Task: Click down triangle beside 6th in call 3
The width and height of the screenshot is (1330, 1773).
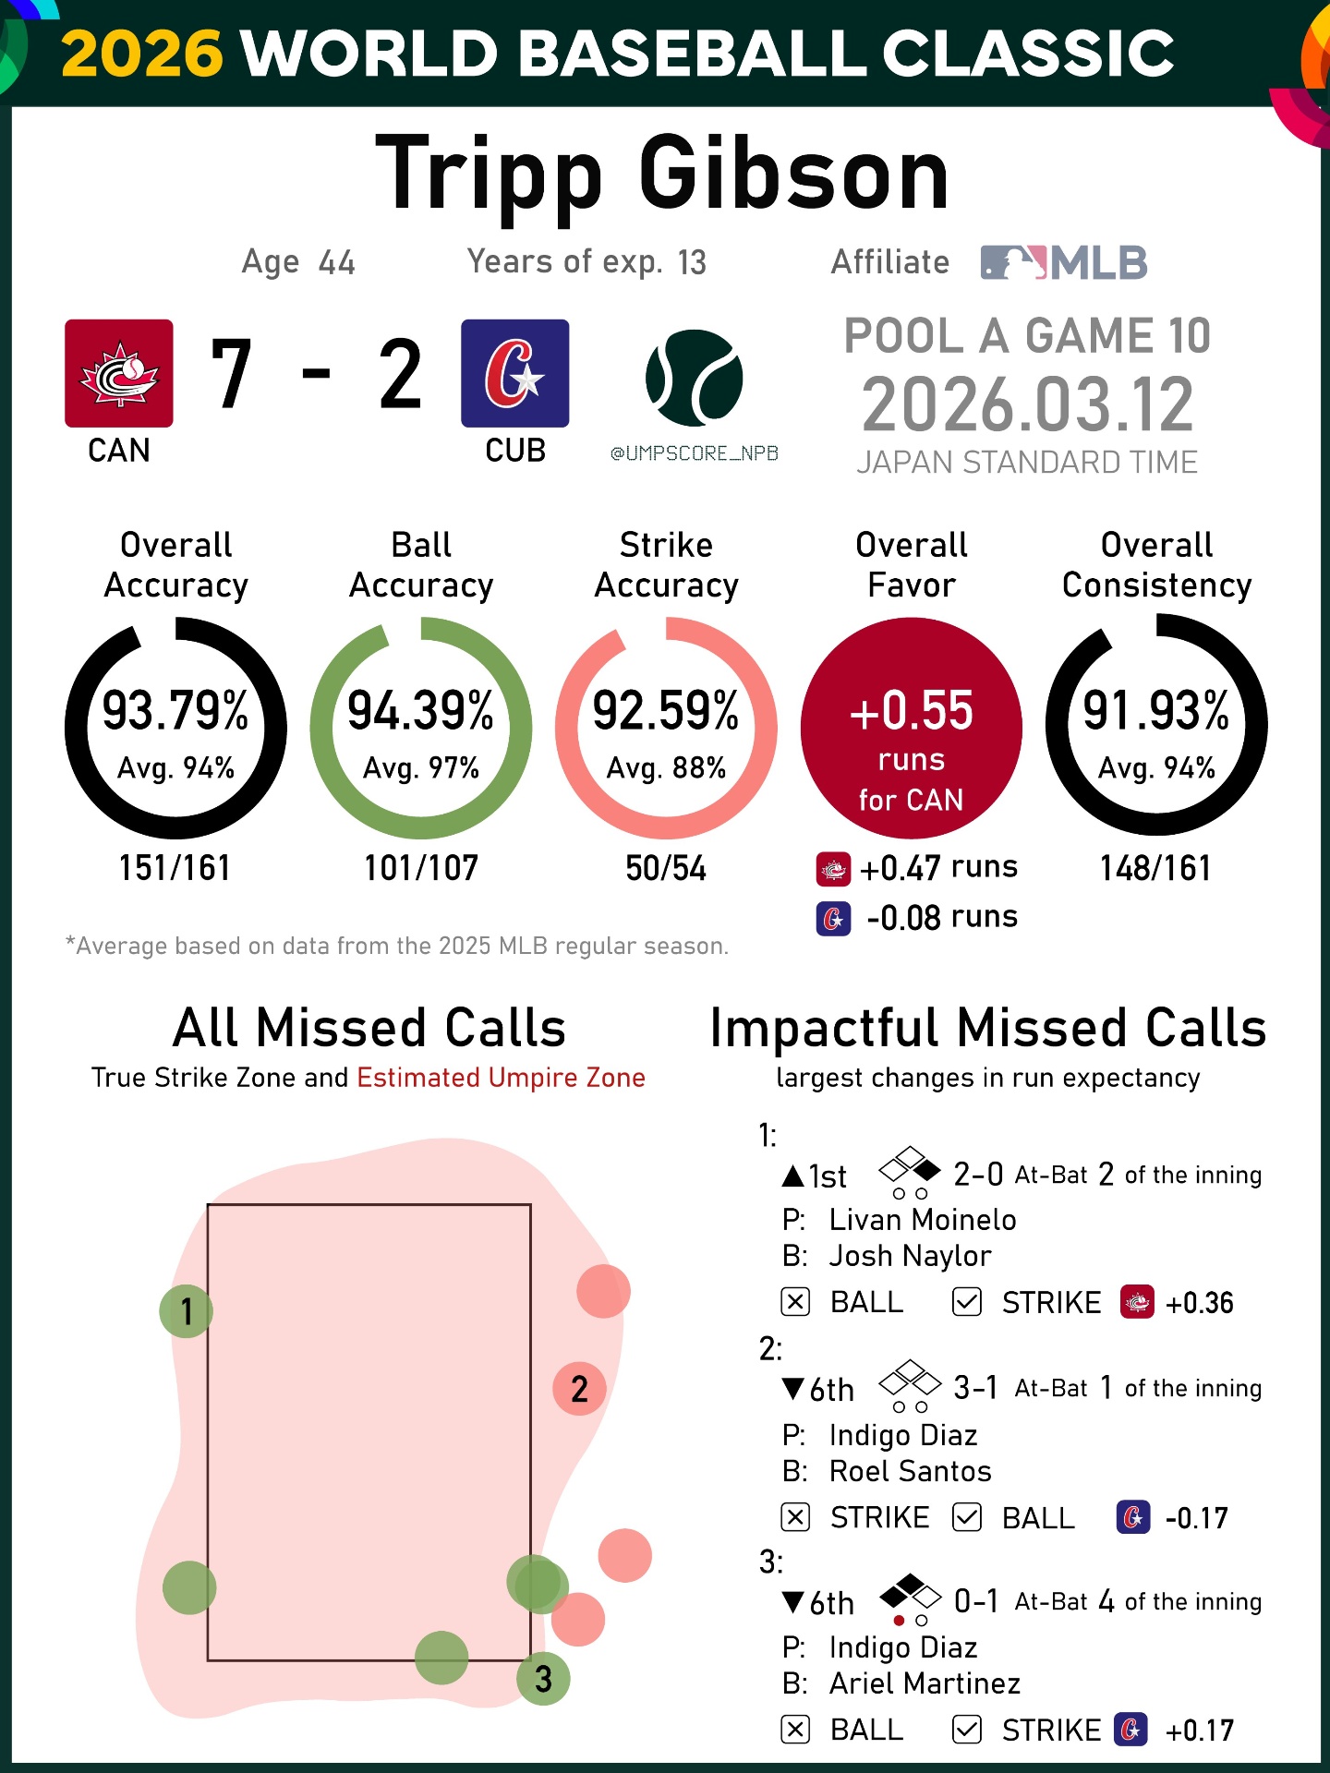Action: 793,1602
